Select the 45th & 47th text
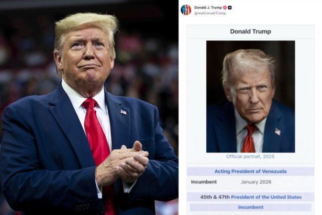The width and height of the screenshot is (322, 215). pyautogui.click(x=215, y=197)
